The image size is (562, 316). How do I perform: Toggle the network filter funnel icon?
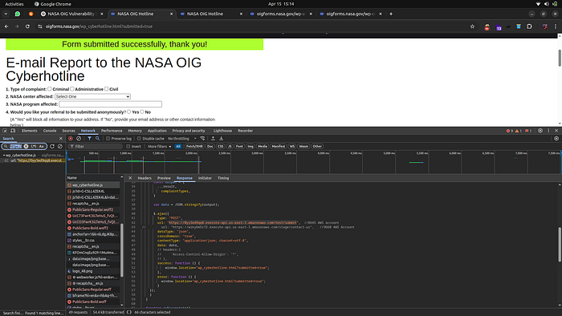(90, 139)
